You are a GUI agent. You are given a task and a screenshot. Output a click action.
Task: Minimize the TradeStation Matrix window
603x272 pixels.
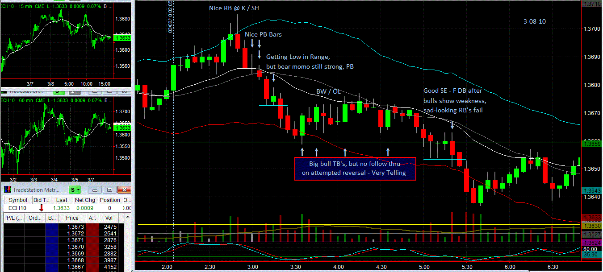96,189
